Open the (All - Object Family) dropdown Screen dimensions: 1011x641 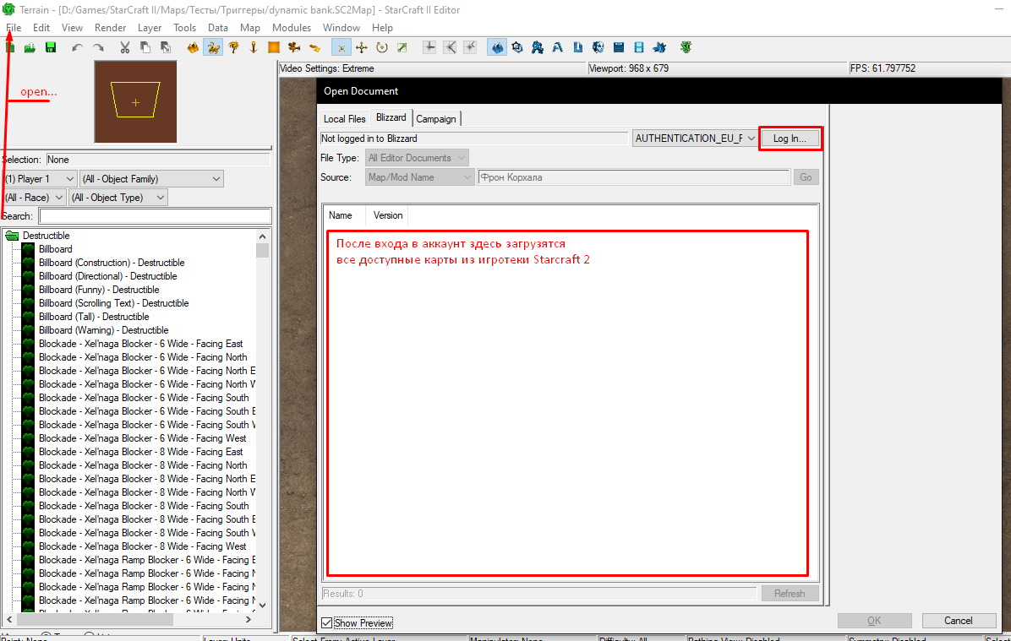(x=152, y=179)
